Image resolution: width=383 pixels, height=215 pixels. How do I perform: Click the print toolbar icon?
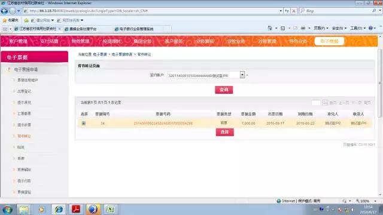click(303, 28)
